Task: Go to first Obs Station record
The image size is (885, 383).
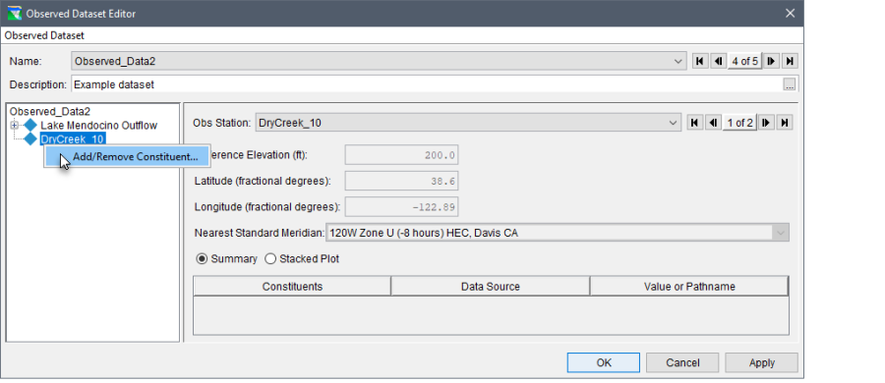Action: coord(695,123)
